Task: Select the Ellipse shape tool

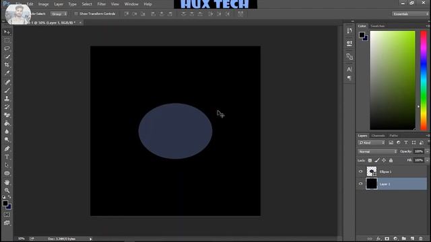Action: (7, 173)
